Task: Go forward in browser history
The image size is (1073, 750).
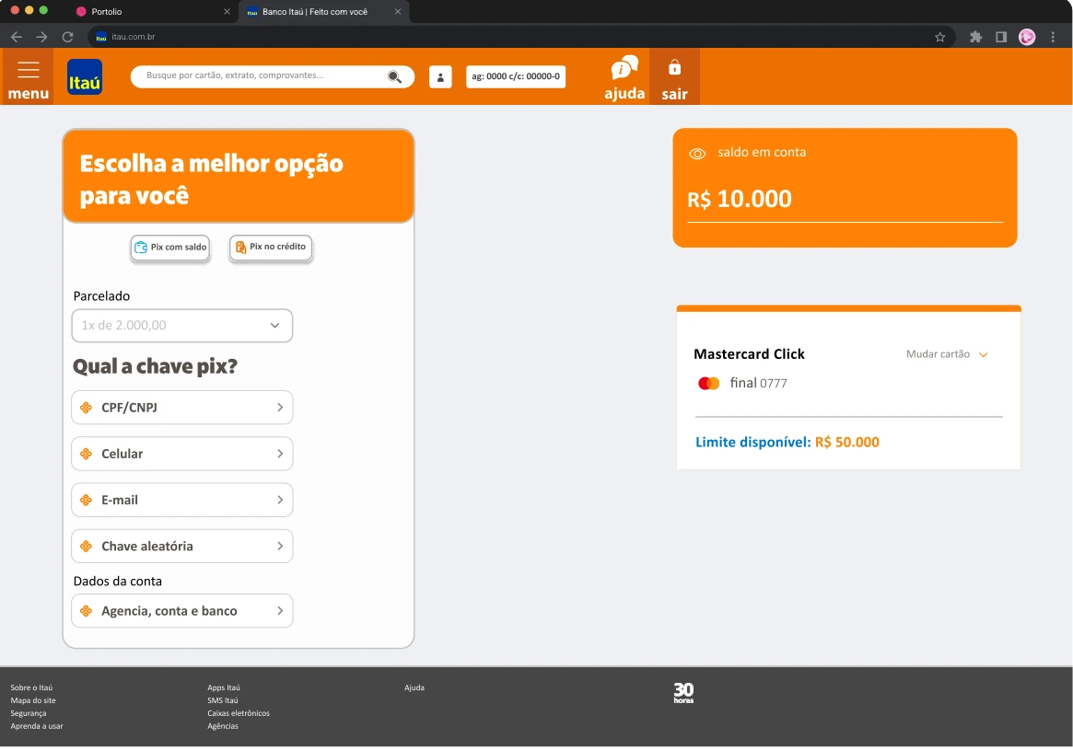Action: 41,37
